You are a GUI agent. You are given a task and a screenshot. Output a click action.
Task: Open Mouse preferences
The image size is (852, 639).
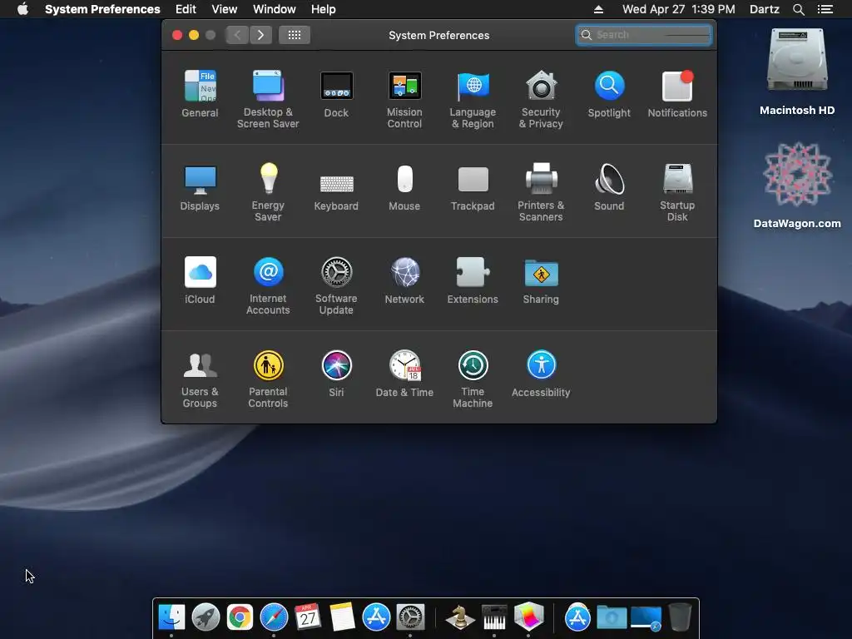(x=404, y=187)
